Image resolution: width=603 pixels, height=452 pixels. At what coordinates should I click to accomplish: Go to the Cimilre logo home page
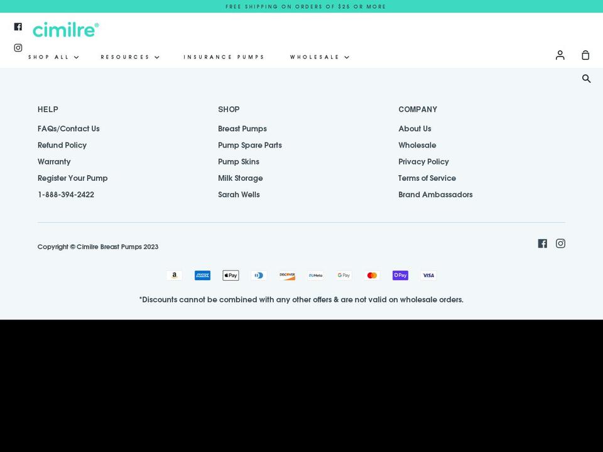click(66, 30)
